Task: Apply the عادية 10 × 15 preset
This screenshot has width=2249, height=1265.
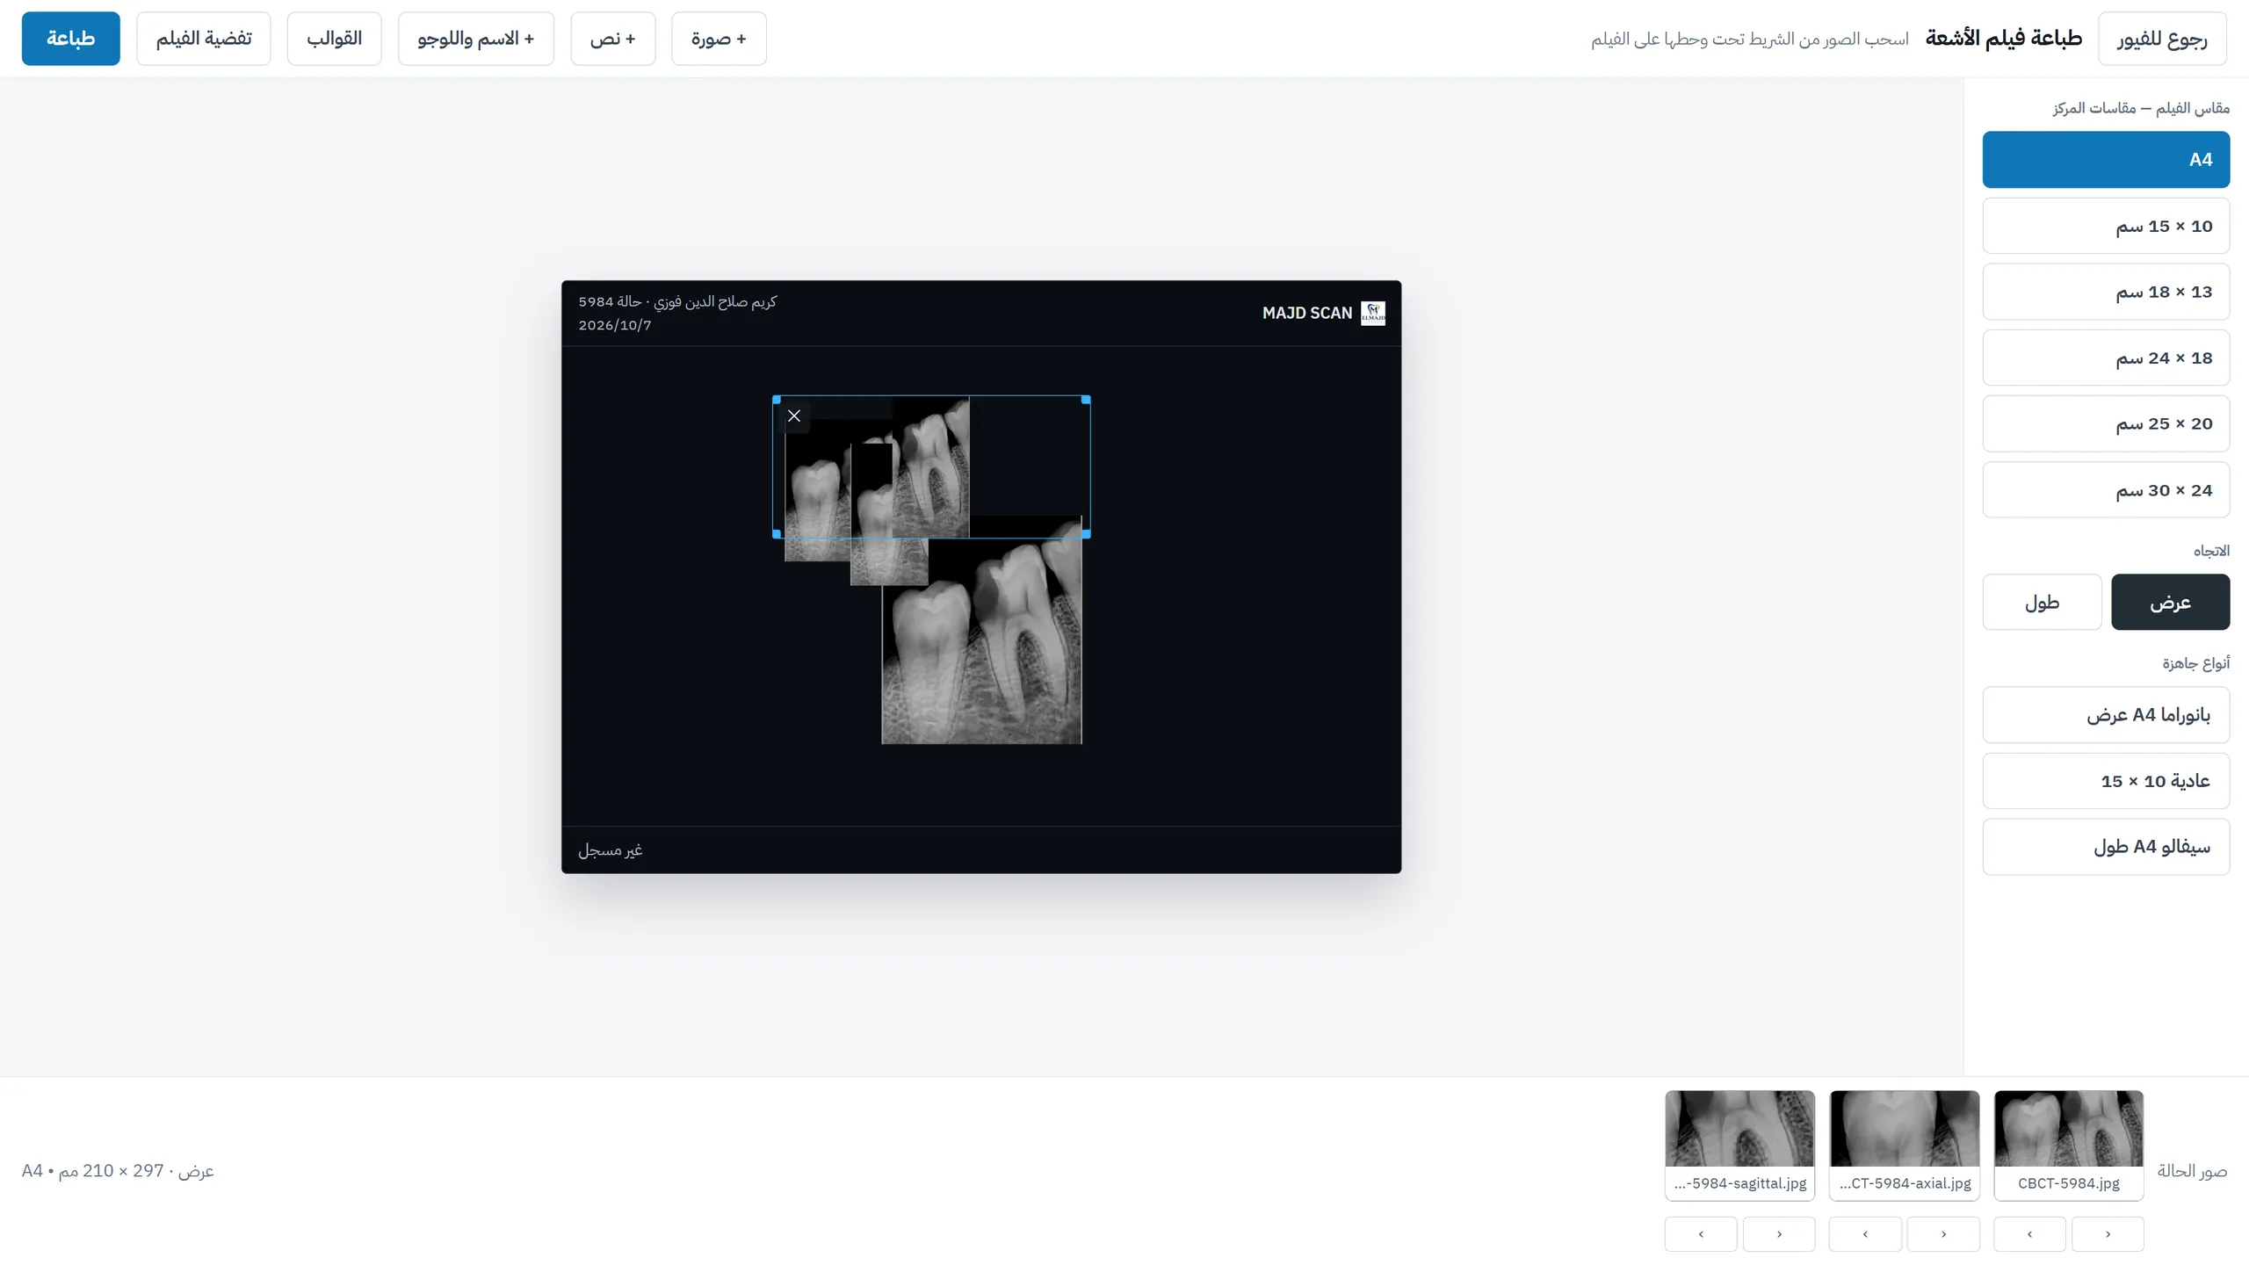Action: tap(2106, 781)
